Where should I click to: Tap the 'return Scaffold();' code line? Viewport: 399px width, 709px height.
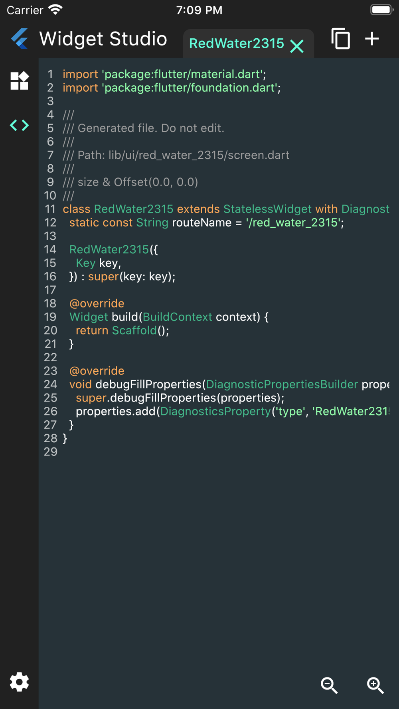[122, 330]
